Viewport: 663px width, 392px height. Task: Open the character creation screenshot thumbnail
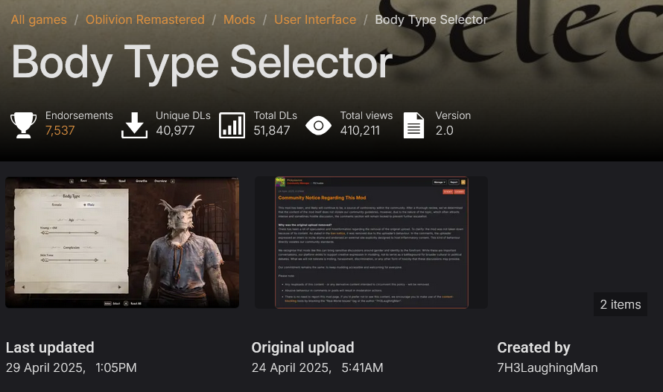122,242
